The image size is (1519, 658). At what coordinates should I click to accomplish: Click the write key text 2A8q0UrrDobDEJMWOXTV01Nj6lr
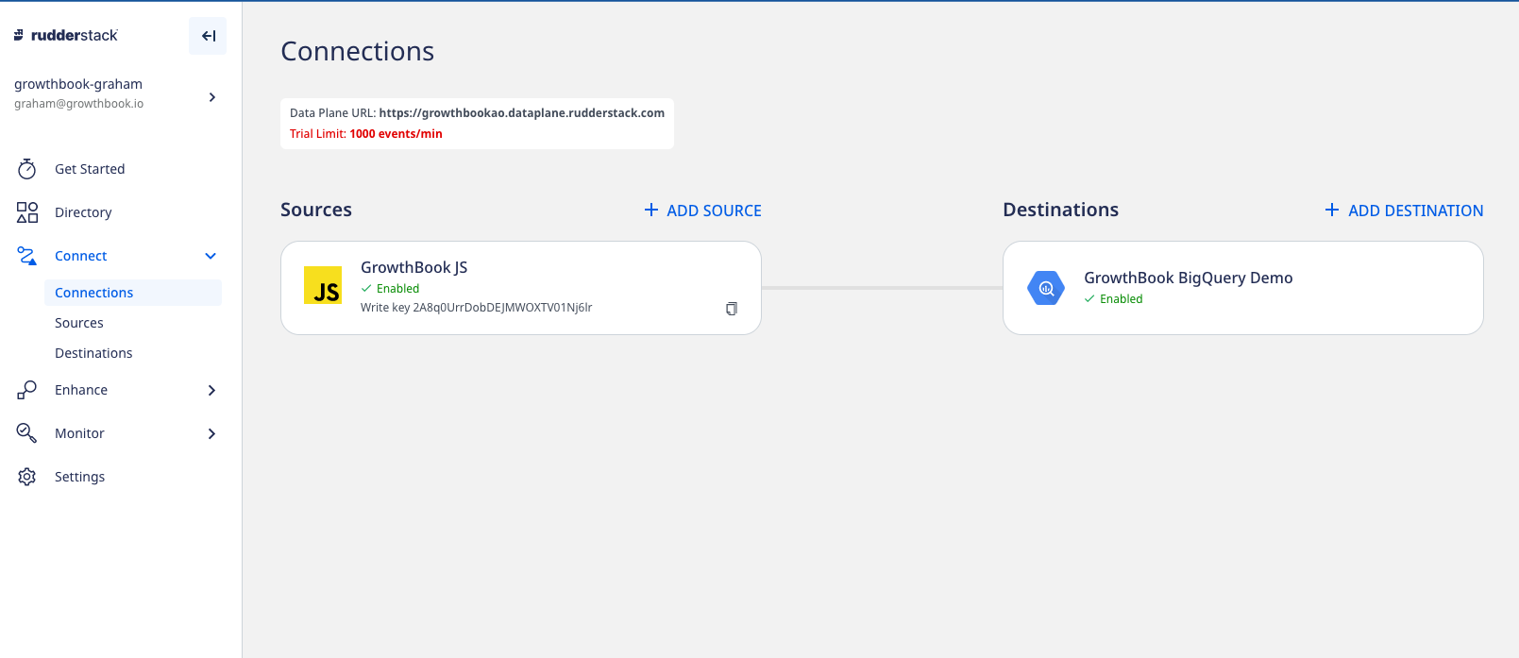point(502,307)
